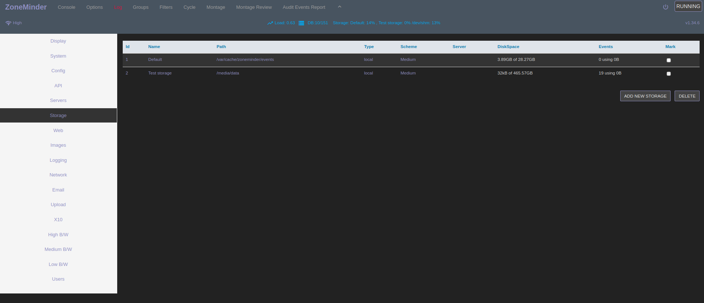Open Montage Review
Viewport: 704px width, 303px height.
coord(254,7)
